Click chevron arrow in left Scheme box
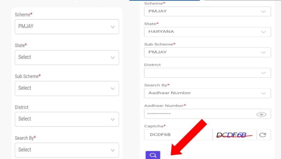This screenshot has width=281, height=159. [113, 27]
